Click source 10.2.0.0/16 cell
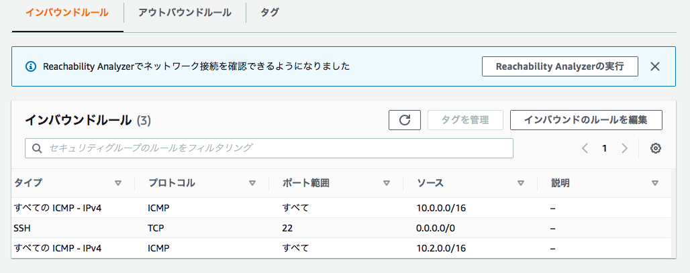Image resolution: width=690 pixels, height=273 pixels. point(441,248)
